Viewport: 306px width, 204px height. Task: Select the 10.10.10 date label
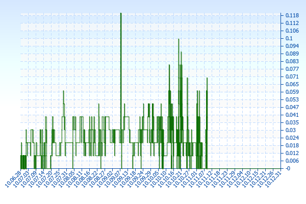[159, 179]
